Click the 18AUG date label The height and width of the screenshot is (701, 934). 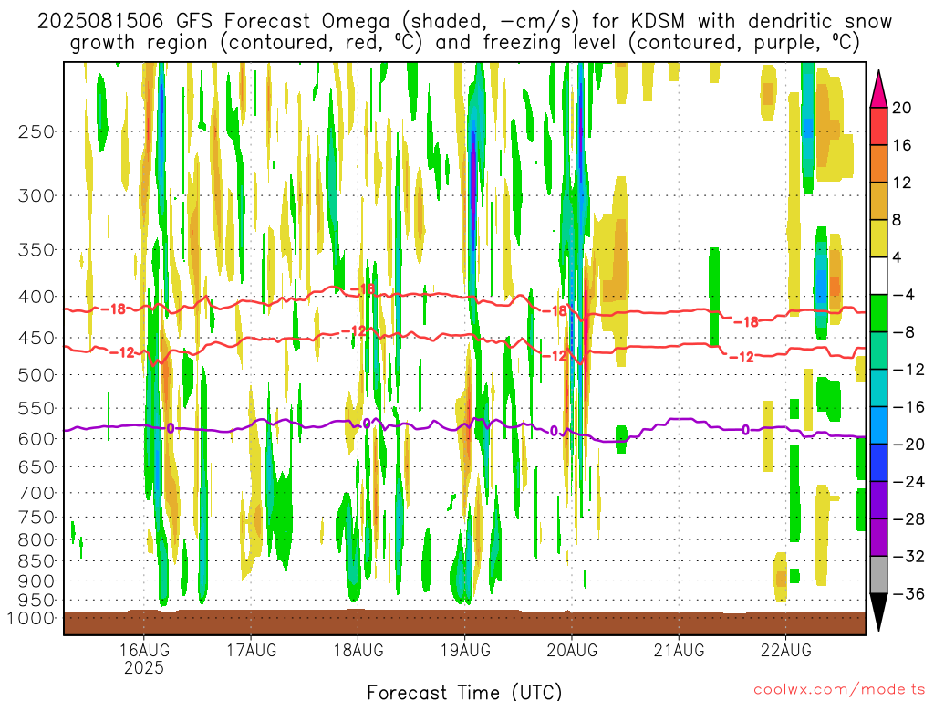pos(358,650)
